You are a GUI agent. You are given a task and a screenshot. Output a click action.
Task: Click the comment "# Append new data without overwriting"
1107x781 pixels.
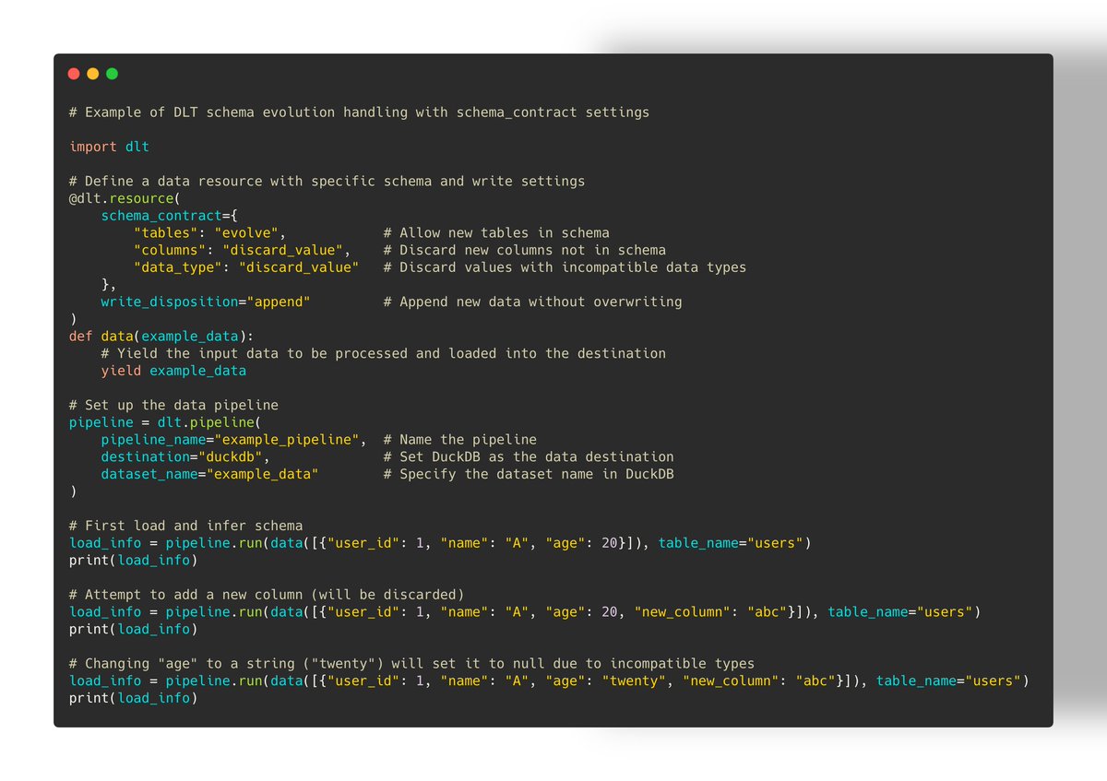point(532,302)
